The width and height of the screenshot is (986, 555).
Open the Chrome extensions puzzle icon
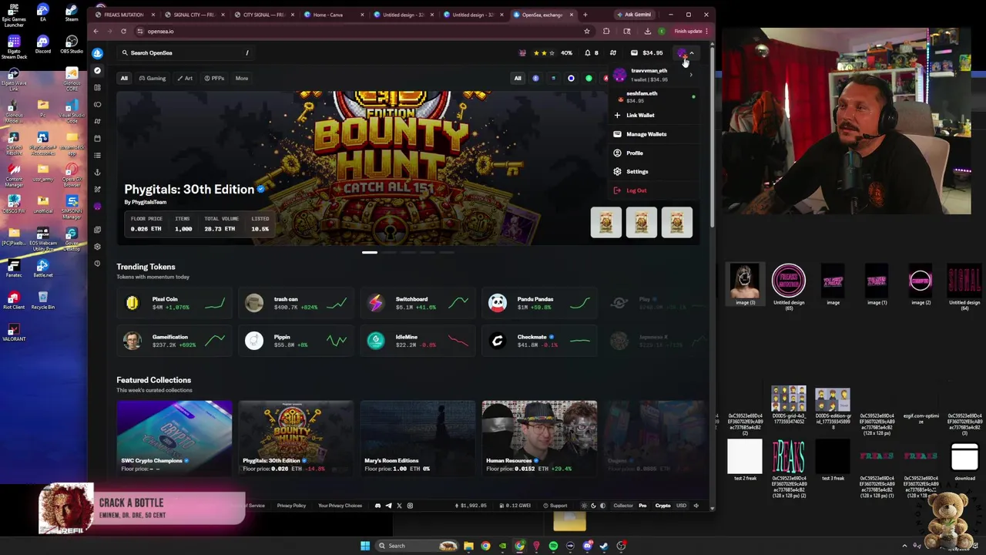point(606,32)
